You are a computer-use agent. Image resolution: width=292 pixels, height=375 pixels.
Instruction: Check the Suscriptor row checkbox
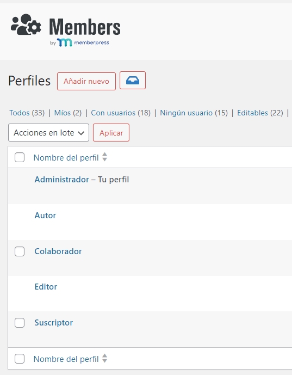(20, 323)
